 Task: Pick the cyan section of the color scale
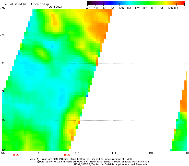point(129,3)
